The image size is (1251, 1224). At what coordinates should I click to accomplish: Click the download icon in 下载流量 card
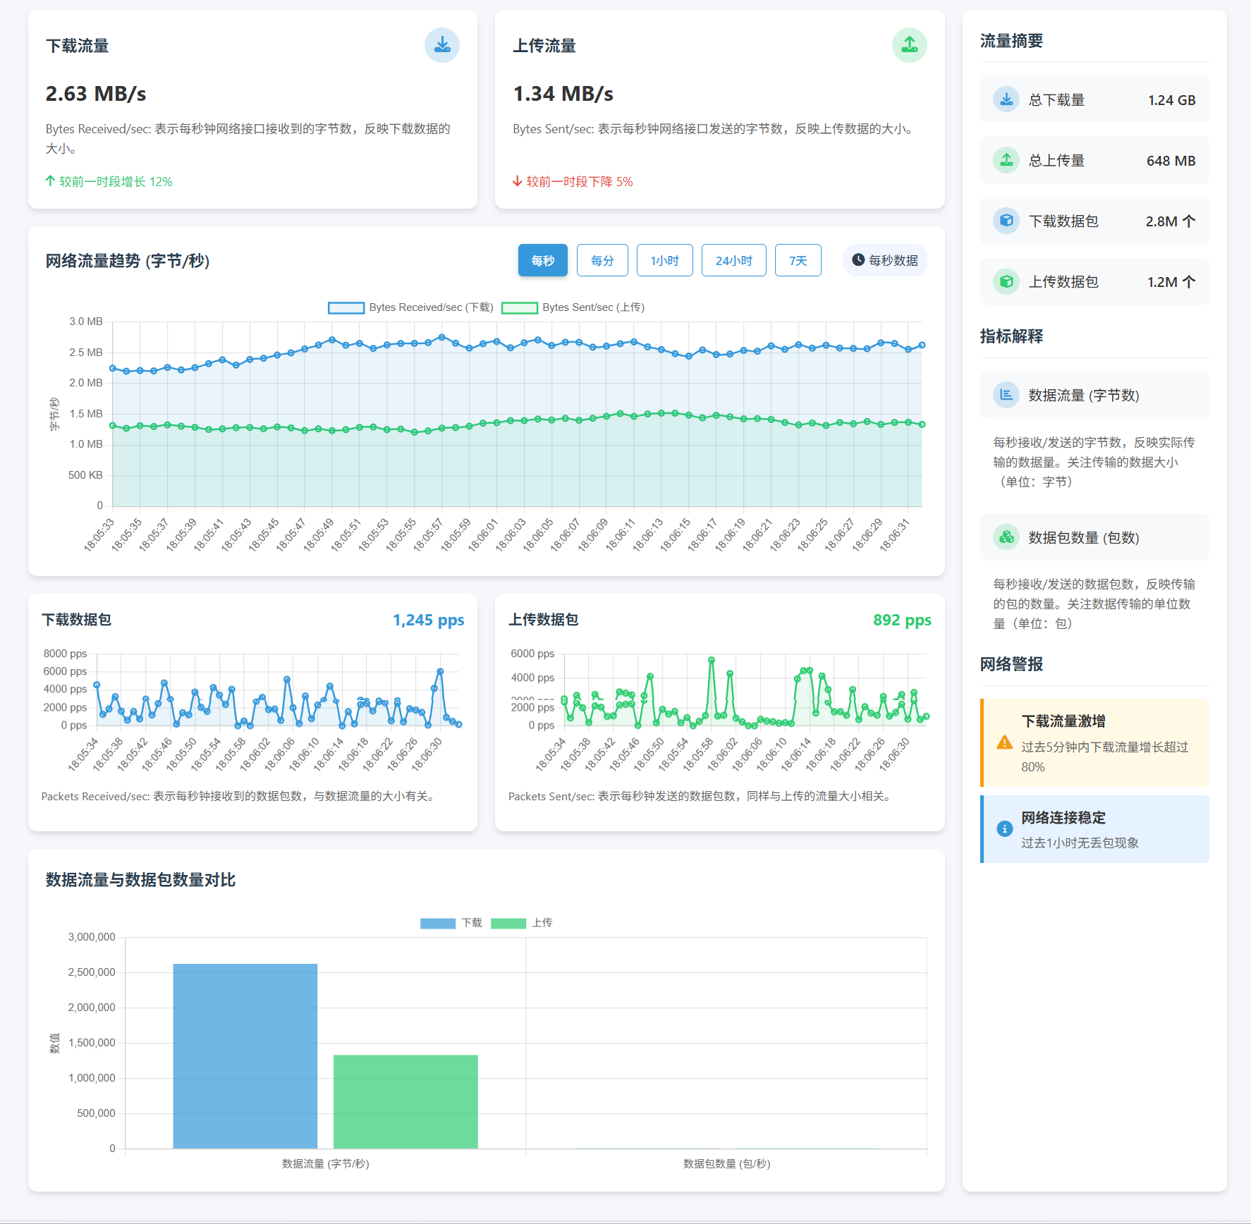click(442, 45)
